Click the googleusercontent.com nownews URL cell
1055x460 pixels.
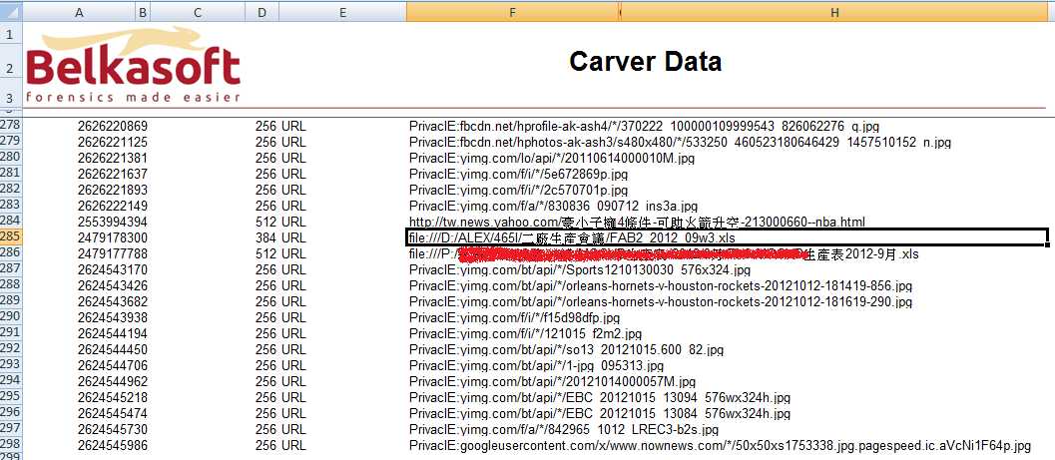720,446
